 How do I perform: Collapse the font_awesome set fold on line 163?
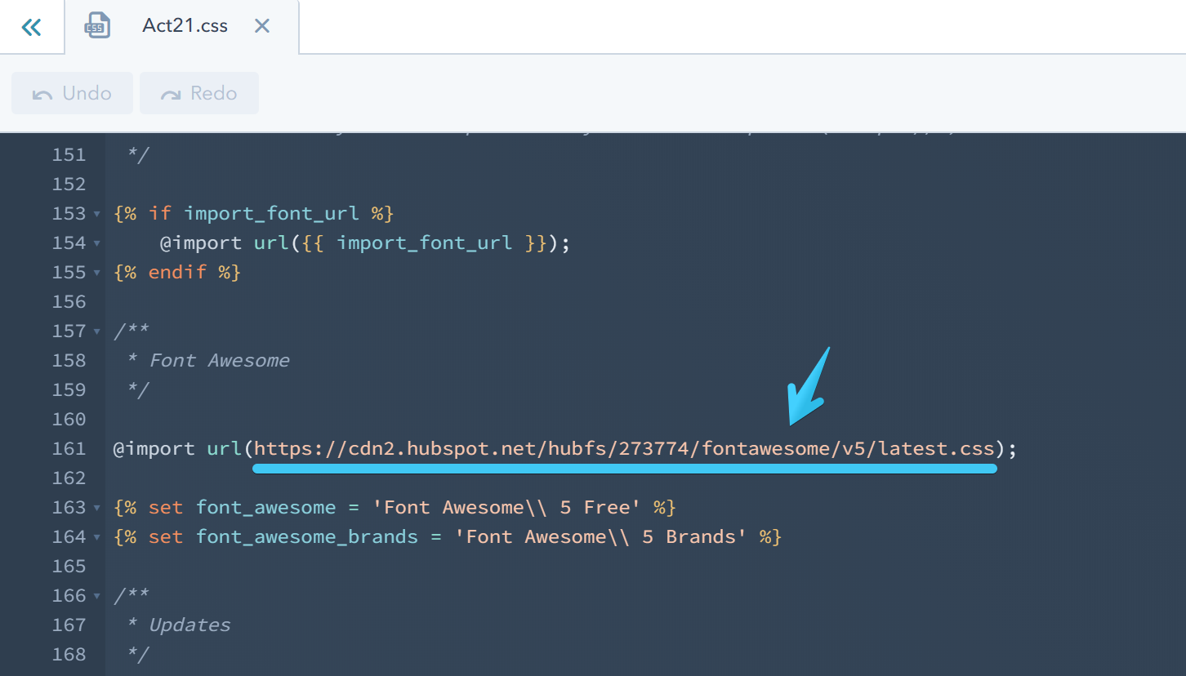(96, 507)
